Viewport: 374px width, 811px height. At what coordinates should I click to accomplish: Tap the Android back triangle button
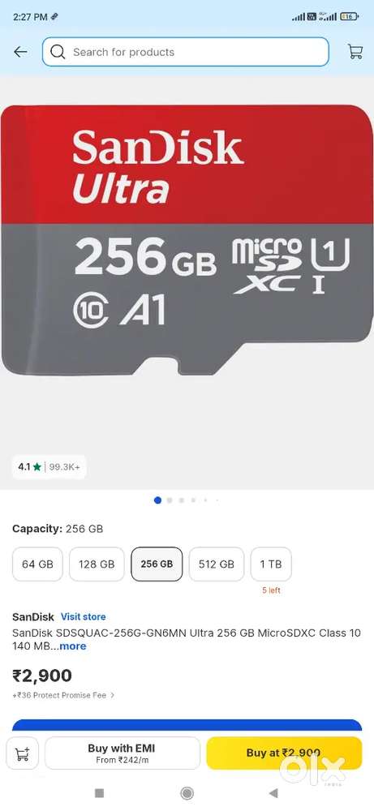pyautogui.click(x=273, y=793)
